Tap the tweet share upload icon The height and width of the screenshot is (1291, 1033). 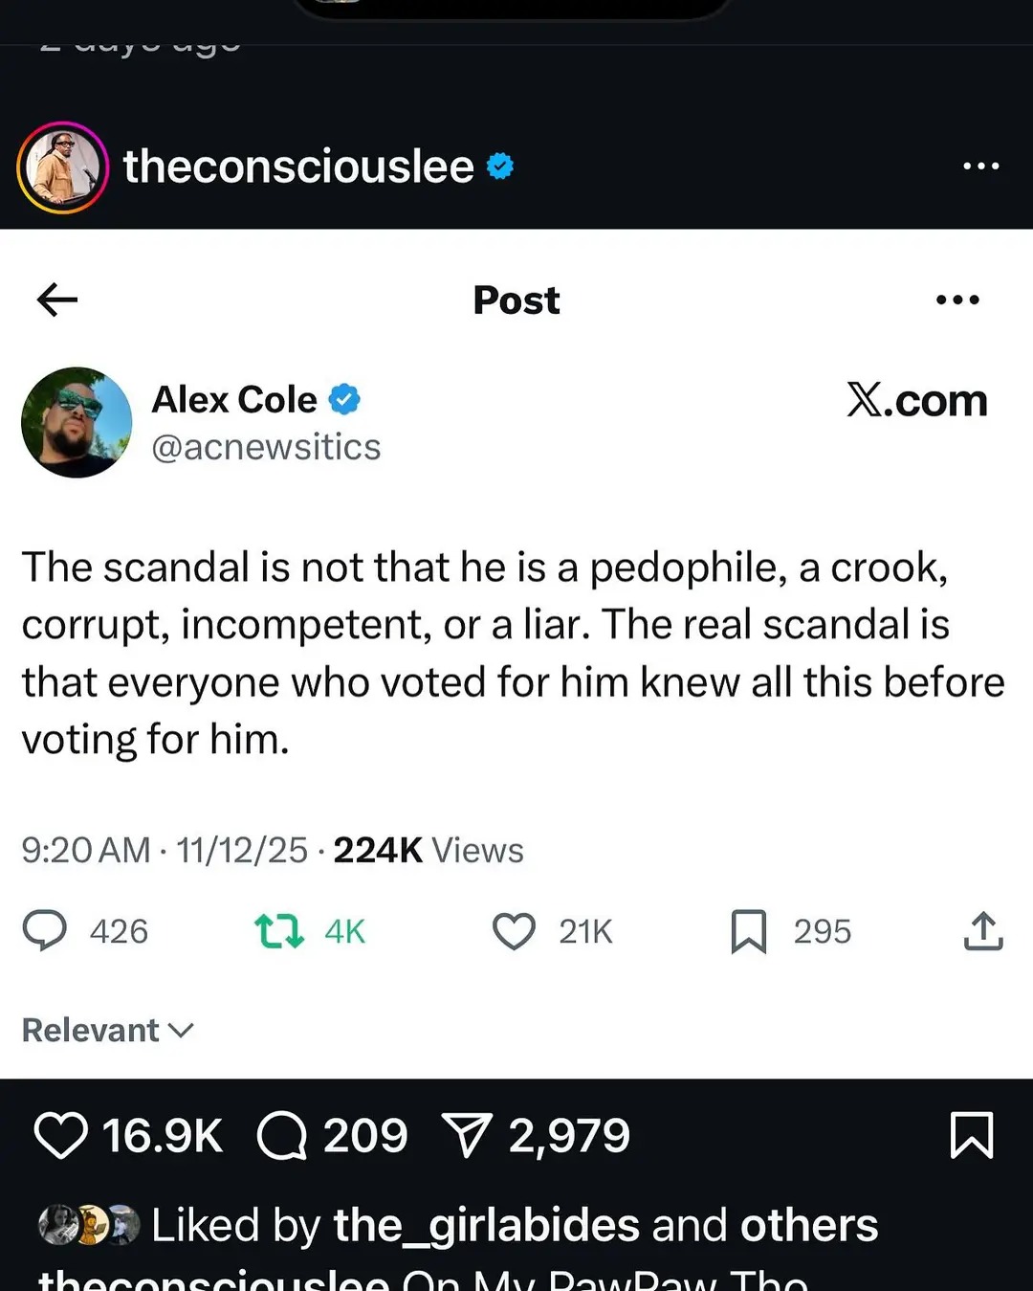983,930
